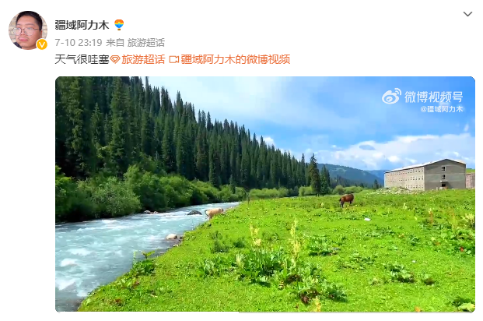Open the gray 旅游超话 source link
This screenshot has height=321, width=483.
pos(146,43)
